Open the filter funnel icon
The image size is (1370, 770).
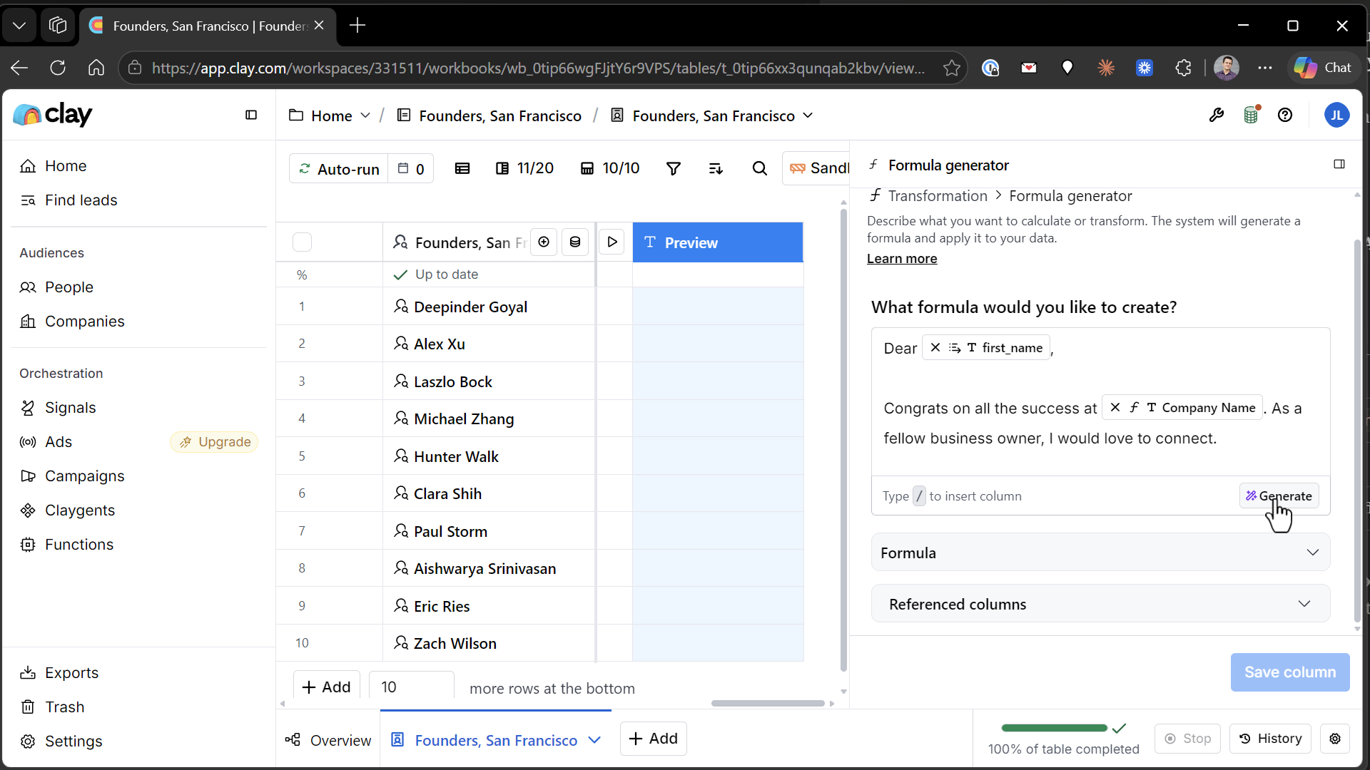[x=673, y=168]
